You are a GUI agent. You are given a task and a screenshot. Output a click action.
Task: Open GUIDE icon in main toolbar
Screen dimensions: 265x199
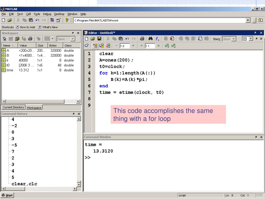[58, 20]
